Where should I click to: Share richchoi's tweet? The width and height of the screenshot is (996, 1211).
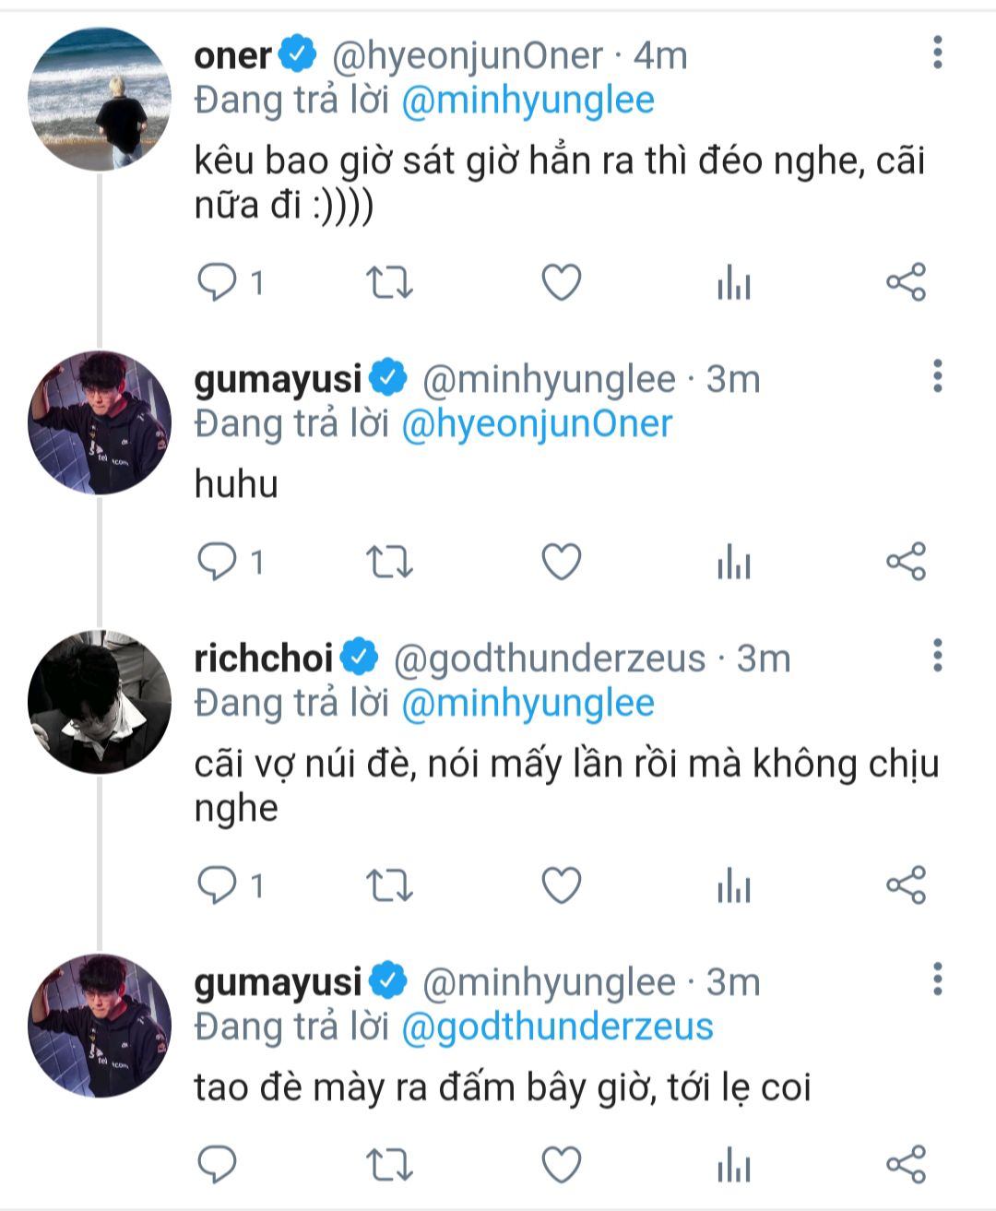click(x=906, y=885)
